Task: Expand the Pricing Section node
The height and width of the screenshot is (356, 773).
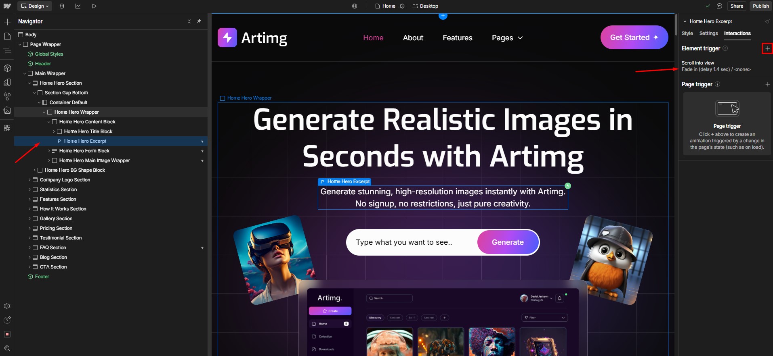Action: coord(29,228)
